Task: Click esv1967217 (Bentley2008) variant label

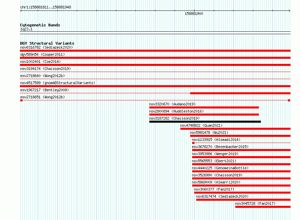Action: tap(44, 90)
